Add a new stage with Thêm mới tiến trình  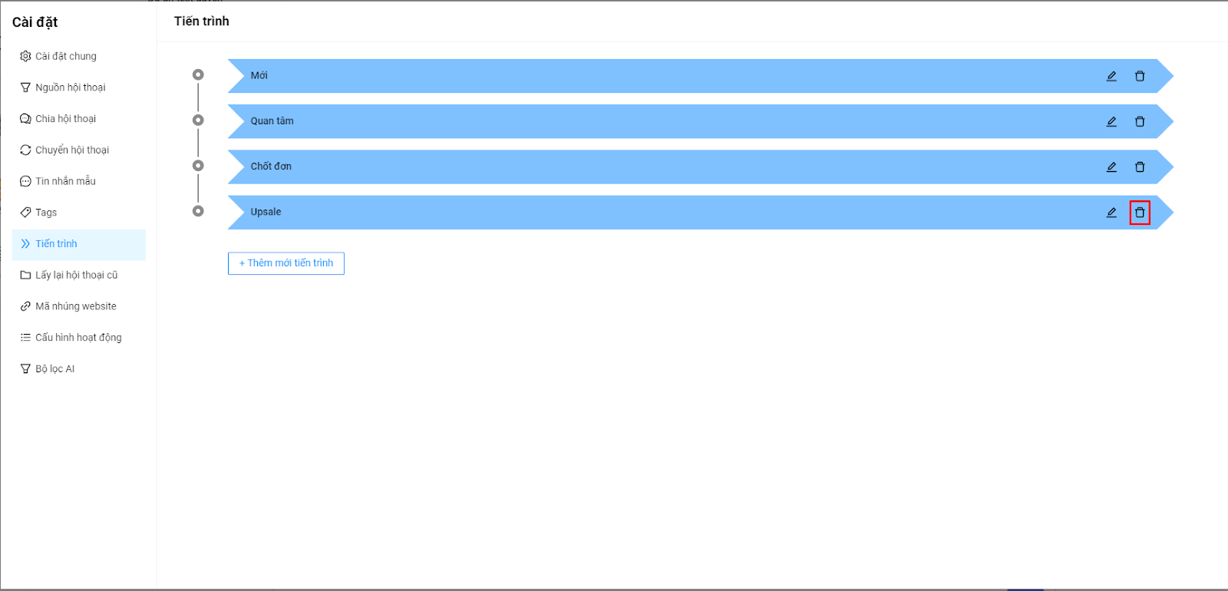pos(286,263)
